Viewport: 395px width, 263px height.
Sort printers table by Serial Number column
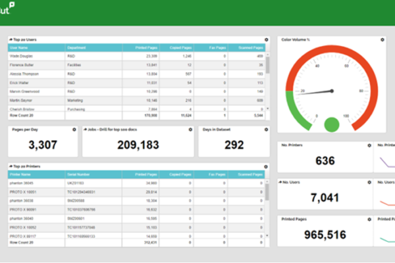(79, 175)
